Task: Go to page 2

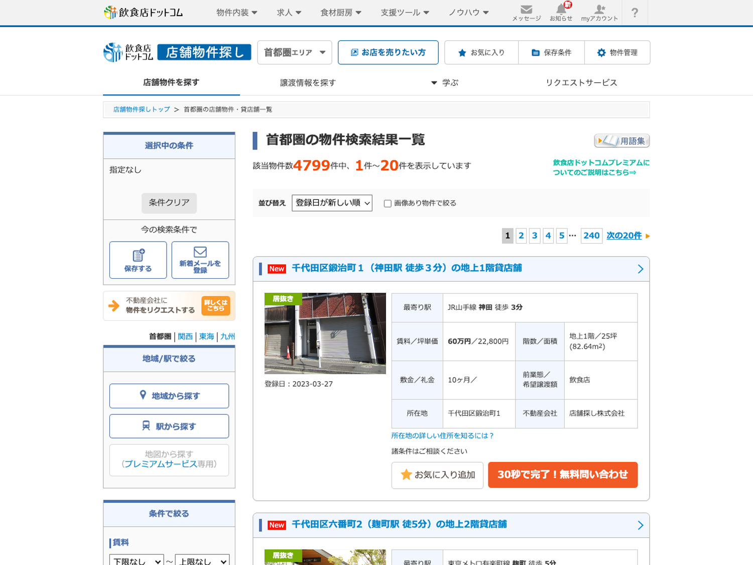Action: (521, 236)
